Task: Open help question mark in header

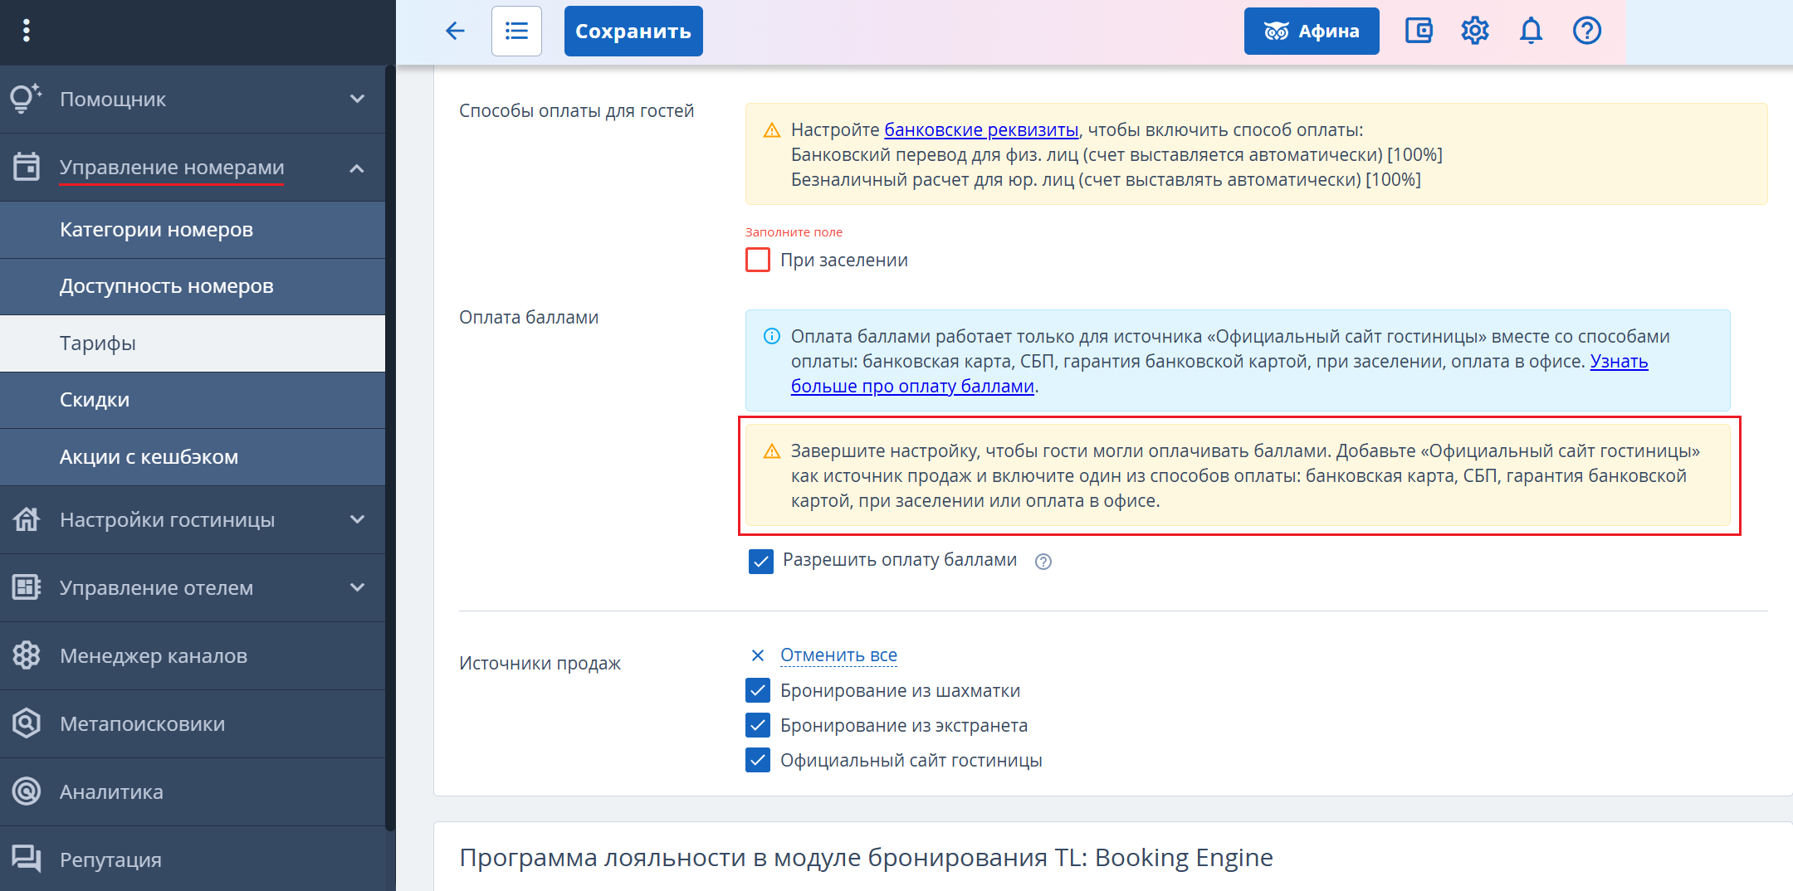Action: [x=1587, y=31]
